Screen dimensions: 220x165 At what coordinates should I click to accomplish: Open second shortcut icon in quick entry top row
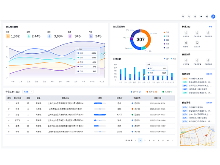point(197,33)
